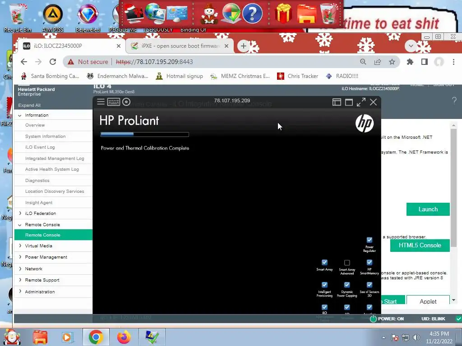This screenshot has height=346, width=462.
Task: Open the Chris Tracker bookmark
Action: [298, 76]
